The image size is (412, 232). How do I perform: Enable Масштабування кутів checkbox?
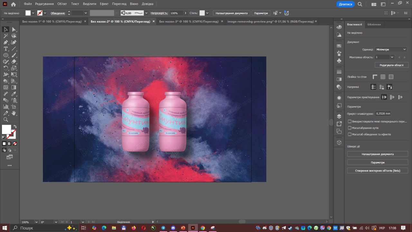point(350,128)
